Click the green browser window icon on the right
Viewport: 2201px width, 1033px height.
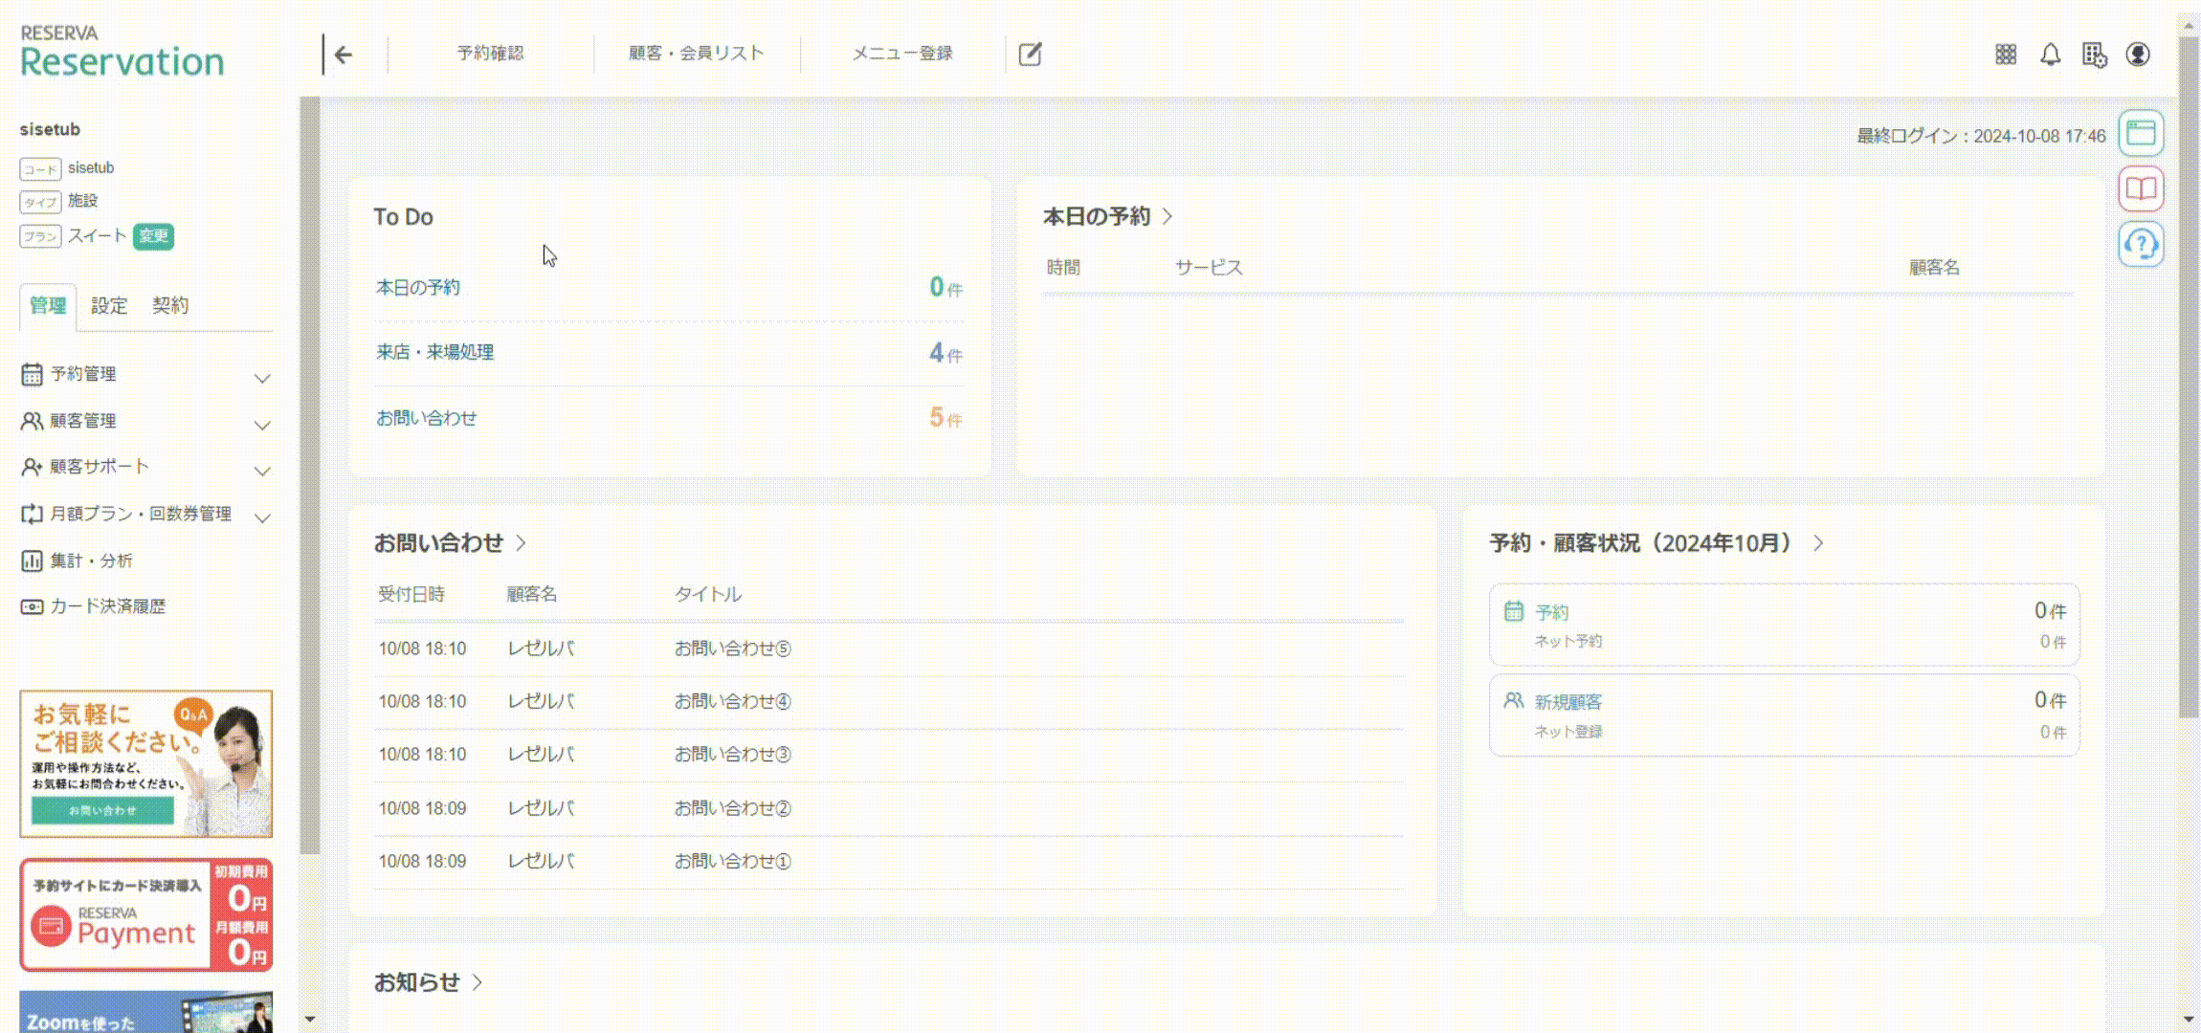click(x=2141, y=133)
